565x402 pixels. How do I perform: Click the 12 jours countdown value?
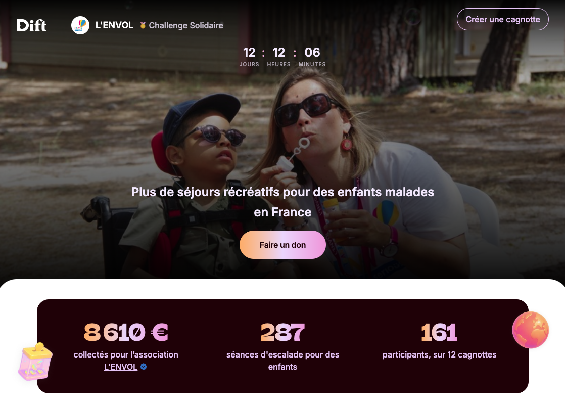pyautogui.click(x=249, y=53)
